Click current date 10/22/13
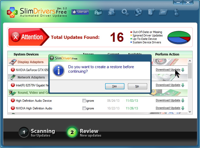 tap(113, 108)
